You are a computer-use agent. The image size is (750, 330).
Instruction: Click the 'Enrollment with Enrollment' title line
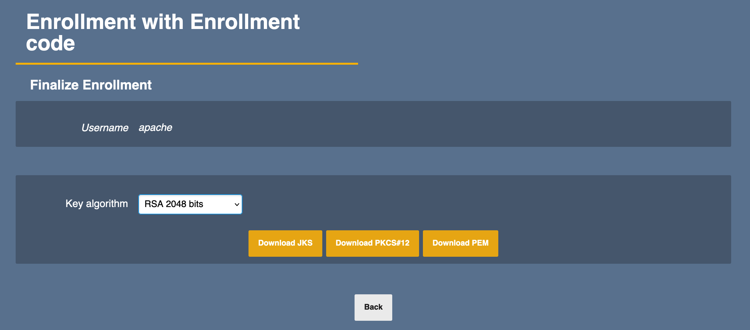click(163, 22)
